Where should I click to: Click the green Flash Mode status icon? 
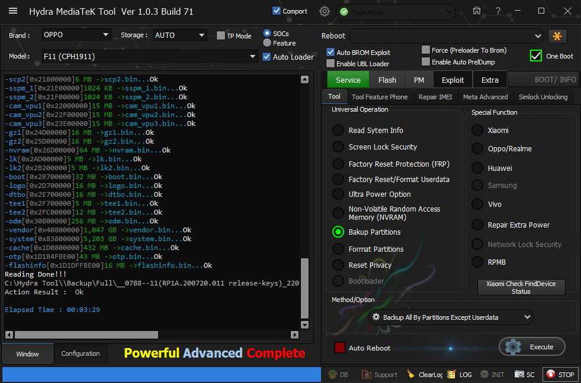tap(344, 12)
